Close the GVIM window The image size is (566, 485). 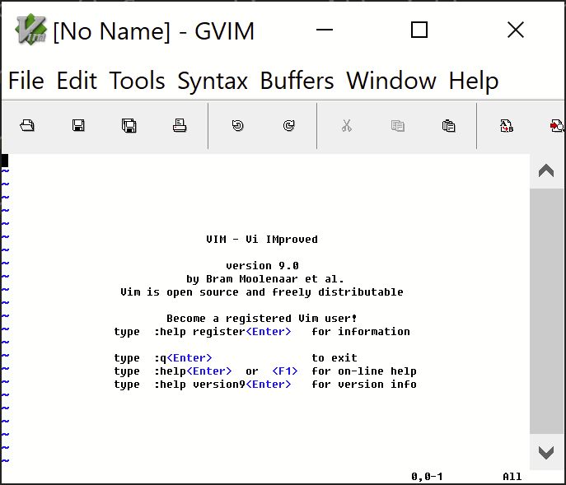click(x=516, y=30)
